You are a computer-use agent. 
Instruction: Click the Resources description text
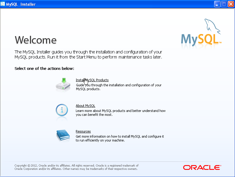coord(120,138)
